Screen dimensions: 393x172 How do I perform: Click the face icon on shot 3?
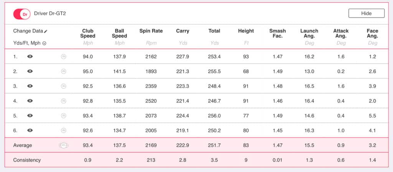64,86
